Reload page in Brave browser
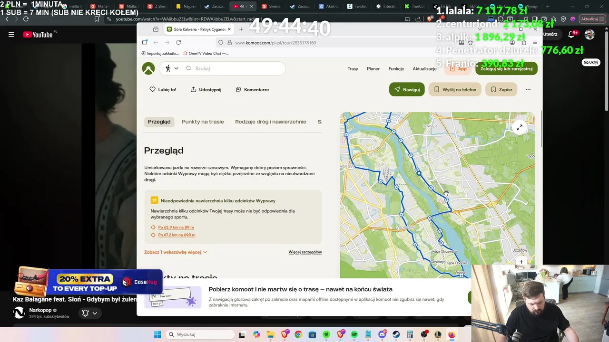Viewport: 609px width, 342px height. pos(26,19)
